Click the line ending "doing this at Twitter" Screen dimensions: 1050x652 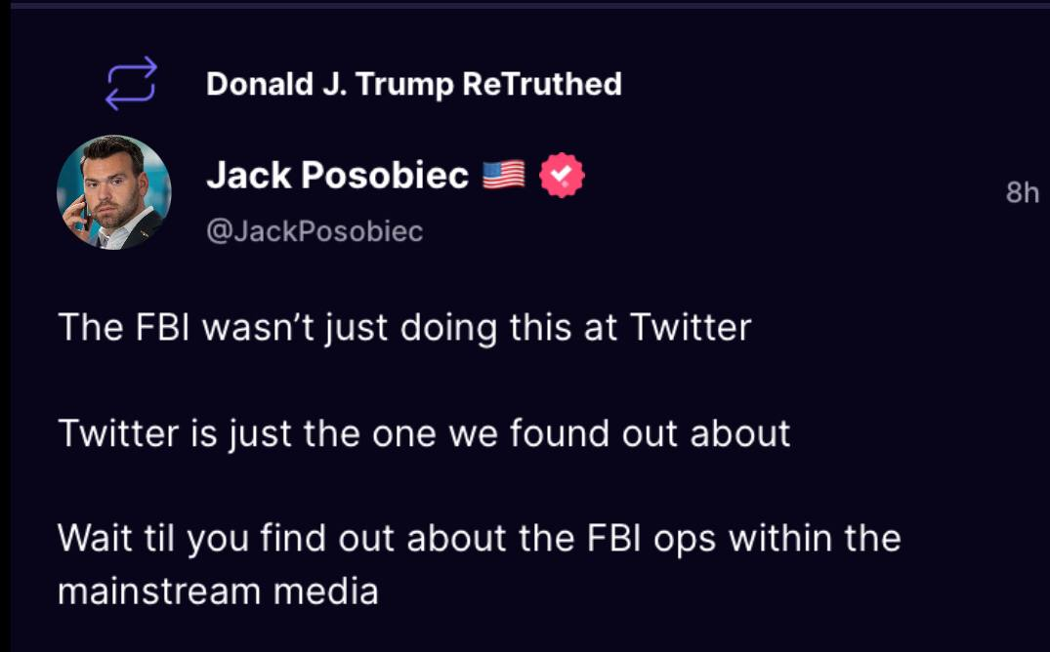tap(404, 327)
